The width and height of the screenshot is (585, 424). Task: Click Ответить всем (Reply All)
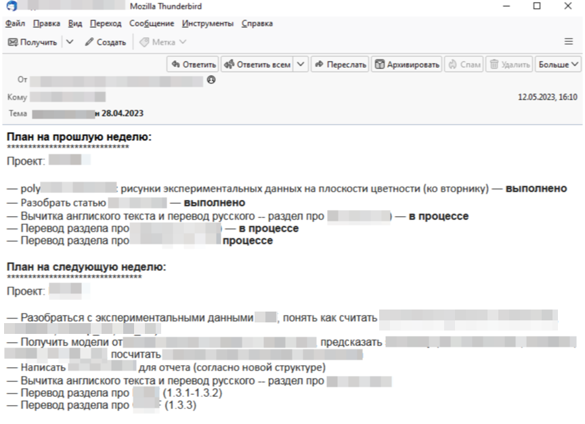[x=257, y=65]
